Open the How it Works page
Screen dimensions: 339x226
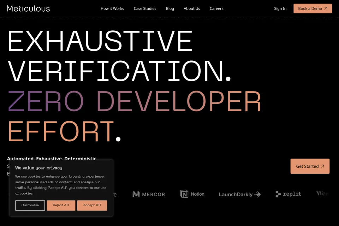click(112, 8)
